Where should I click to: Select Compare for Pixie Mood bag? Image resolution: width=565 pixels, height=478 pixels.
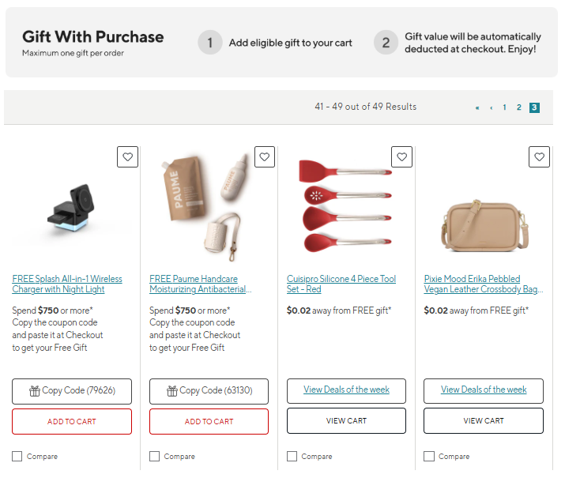tap(428, 456)
